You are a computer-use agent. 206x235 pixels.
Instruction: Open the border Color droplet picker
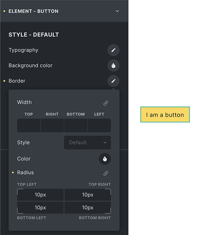click(x=105, y=159)
